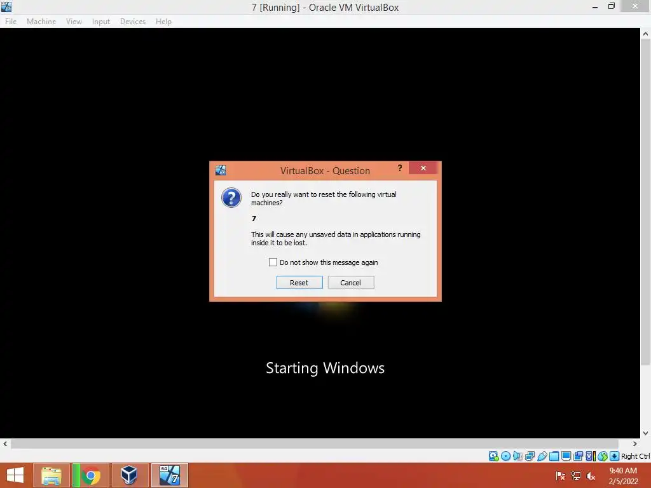Open the Windows Start button

(x=15, y=475)
